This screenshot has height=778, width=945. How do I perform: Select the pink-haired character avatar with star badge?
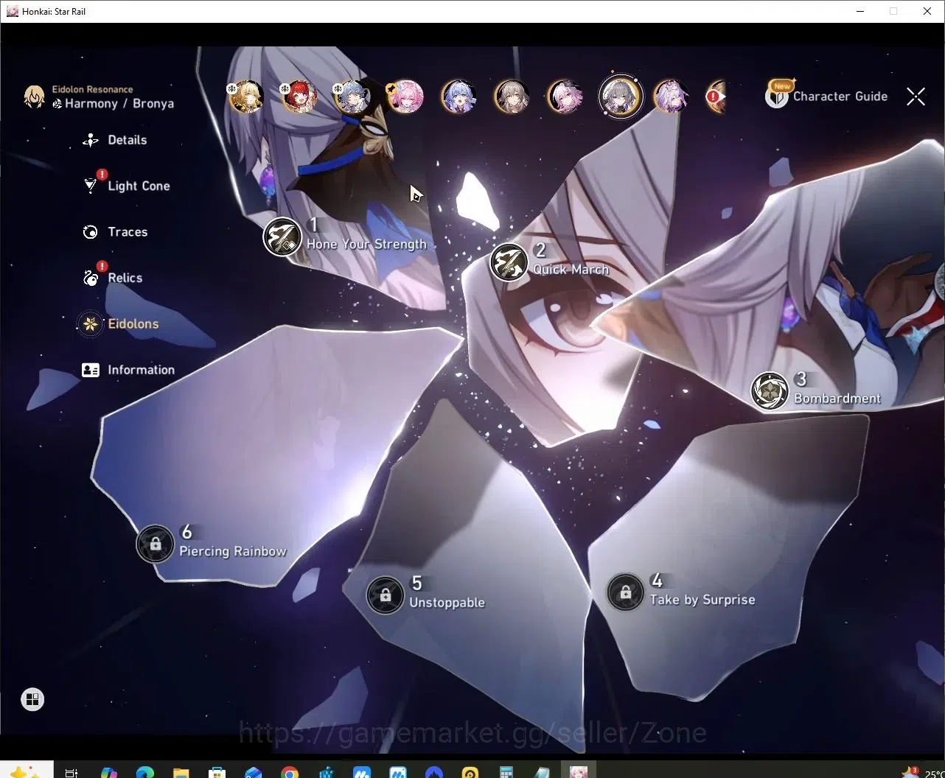click(405, 97)
